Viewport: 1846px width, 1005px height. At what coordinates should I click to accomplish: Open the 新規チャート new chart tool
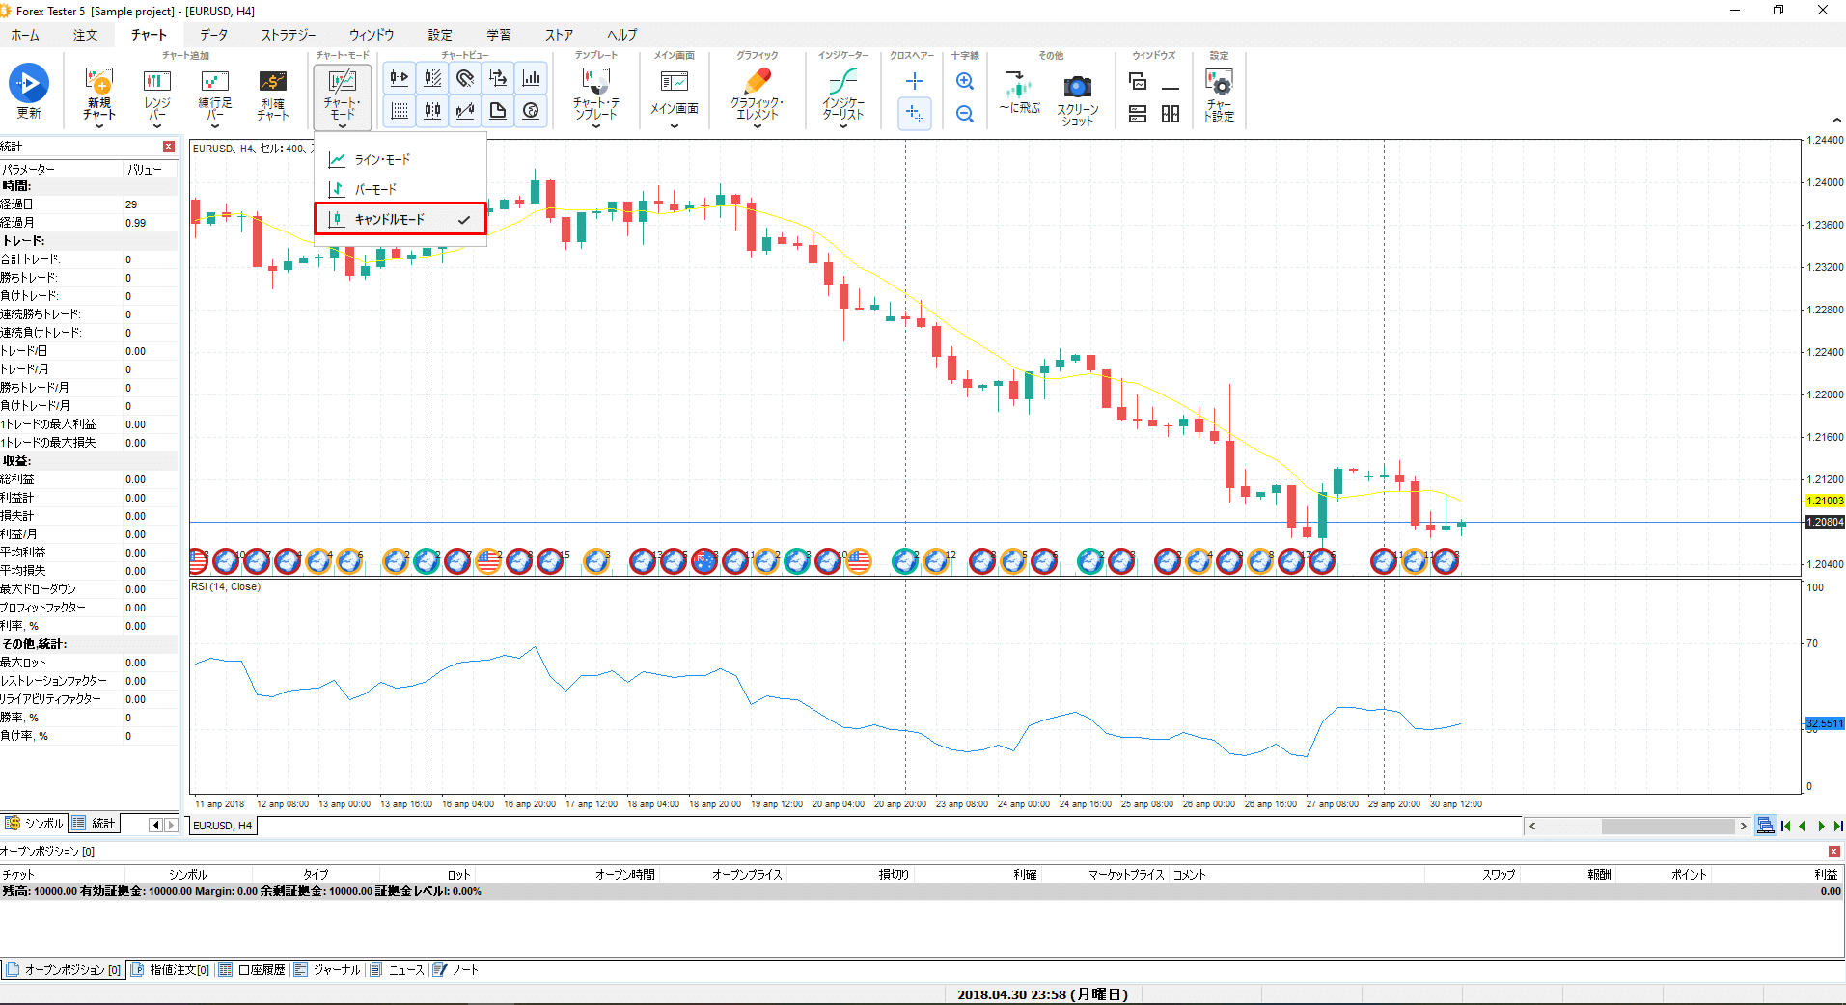click(98, 85)
